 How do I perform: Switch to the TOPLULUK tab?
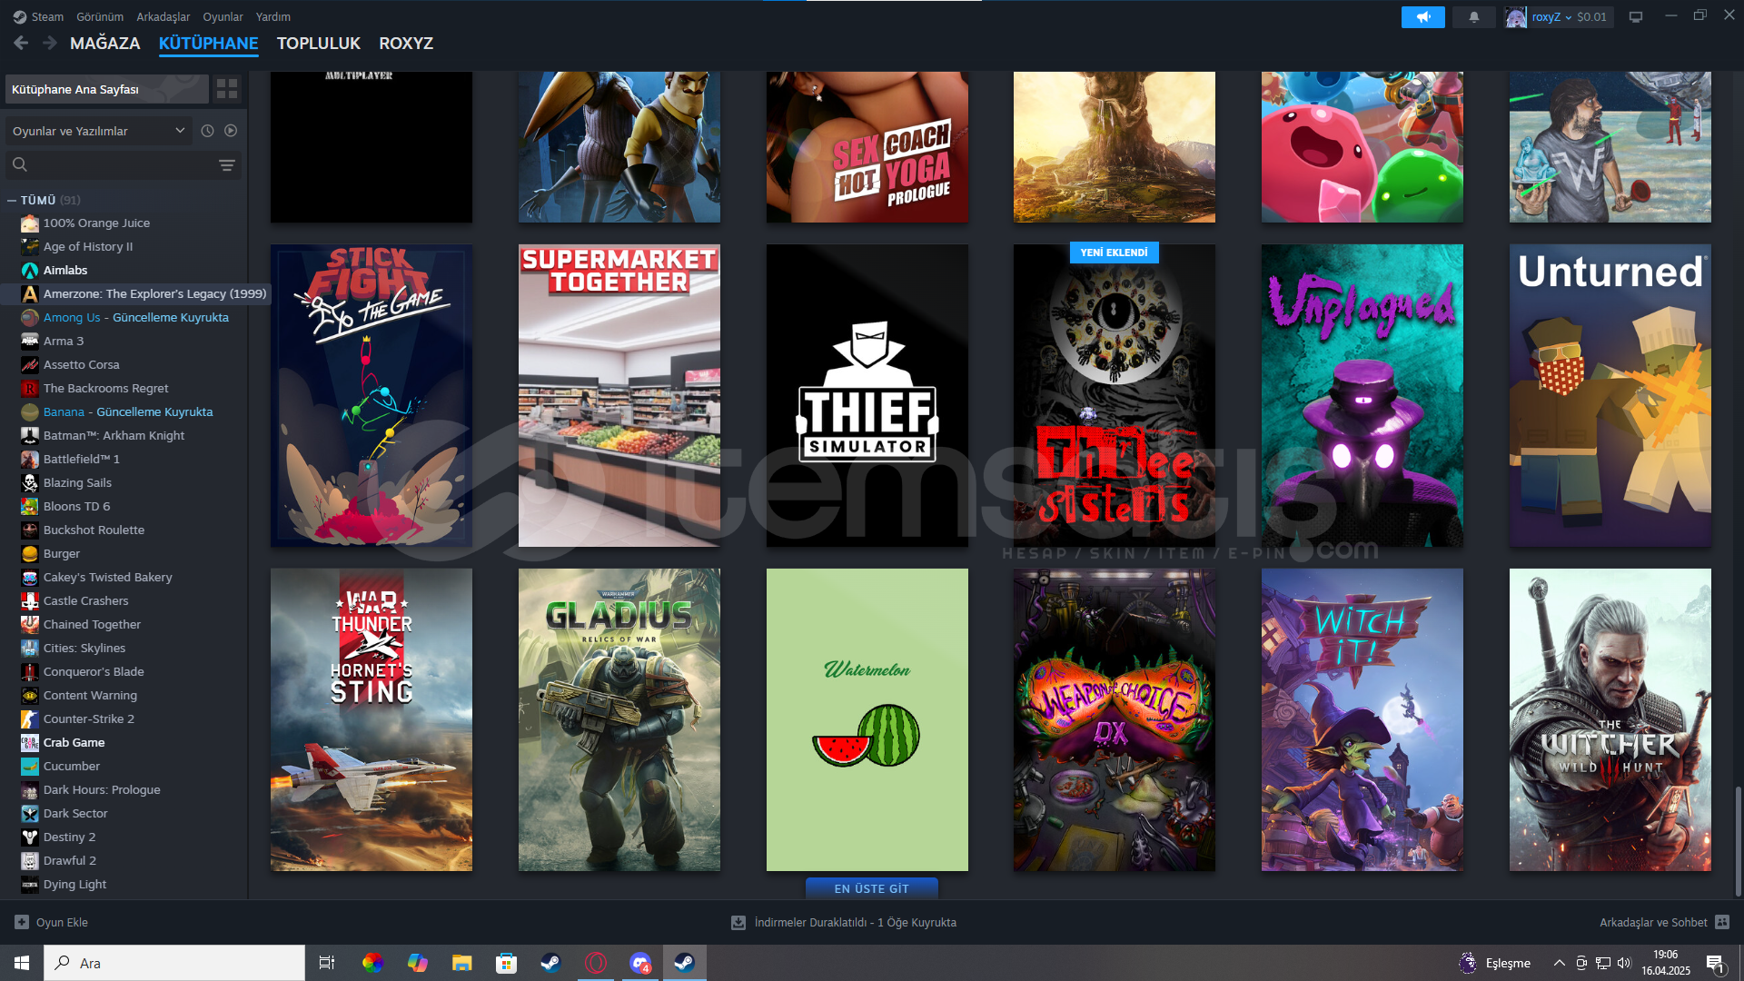coord(319,43)
